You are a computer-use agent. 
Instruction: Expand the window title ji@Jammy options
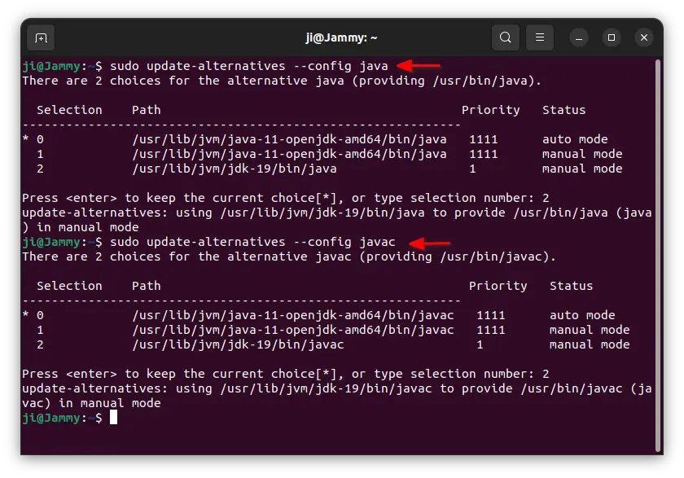pyautogui.click(x=342, y=37)
